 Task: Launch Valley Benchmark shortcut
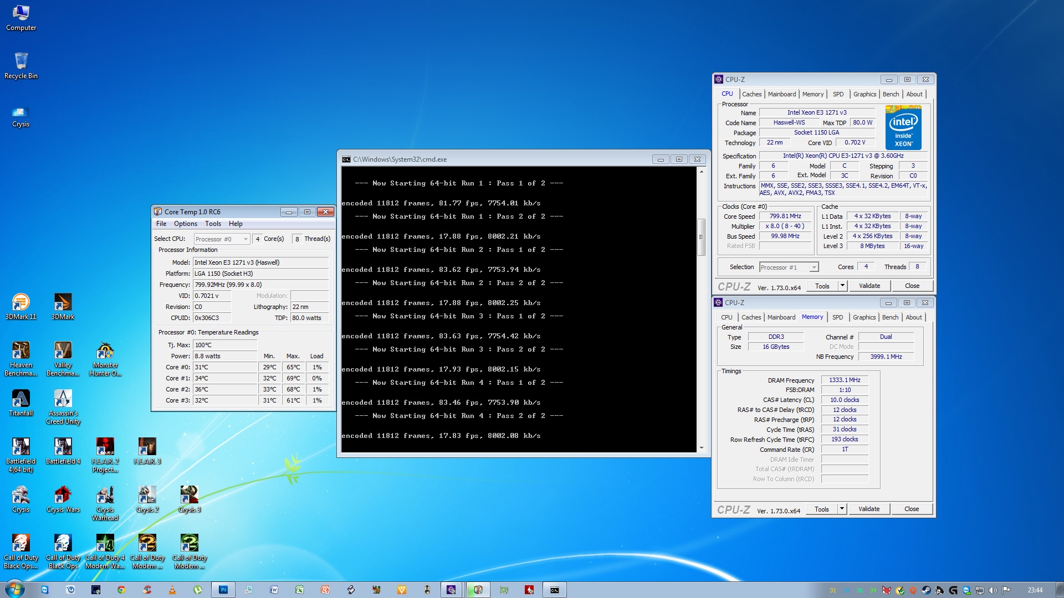pos(63,359)
